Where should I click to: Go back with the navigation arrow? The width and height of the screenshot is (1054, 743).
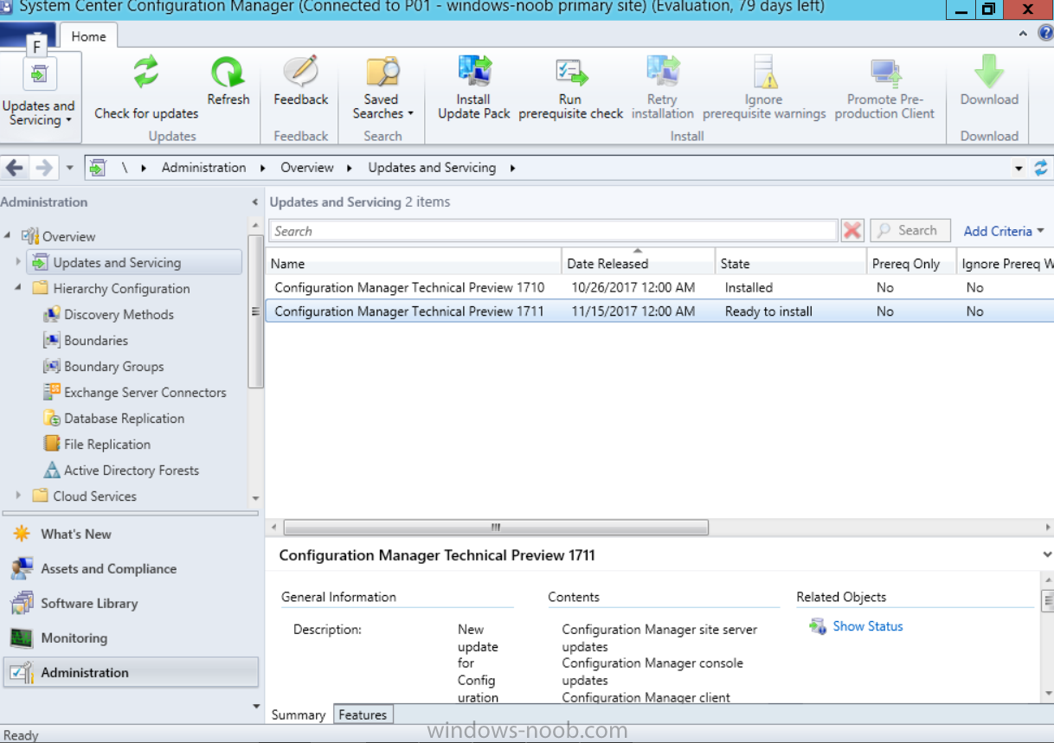15,168
